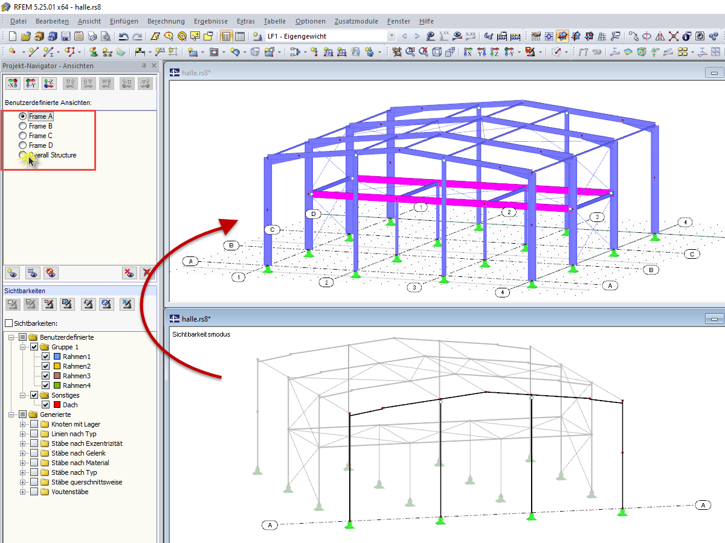Click the red Dach color swatch
The width and height of the screenshot is (725, 543).
click(x=56, y=405)
